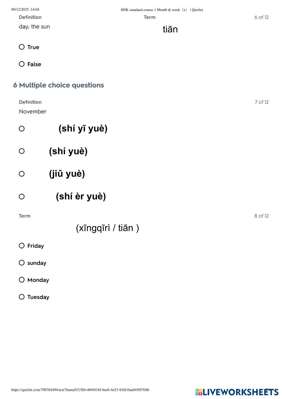
Task: Select the Monday answer
Action: click(x=22, y=280)
